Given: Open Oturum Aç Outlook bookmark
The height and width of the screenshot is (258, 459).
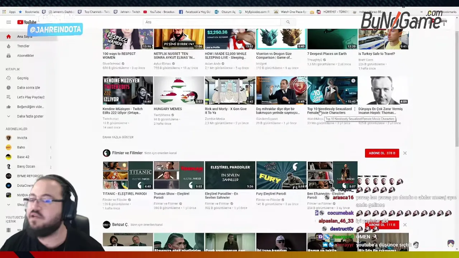Looking at the screenshot, I should pos(225,12).
